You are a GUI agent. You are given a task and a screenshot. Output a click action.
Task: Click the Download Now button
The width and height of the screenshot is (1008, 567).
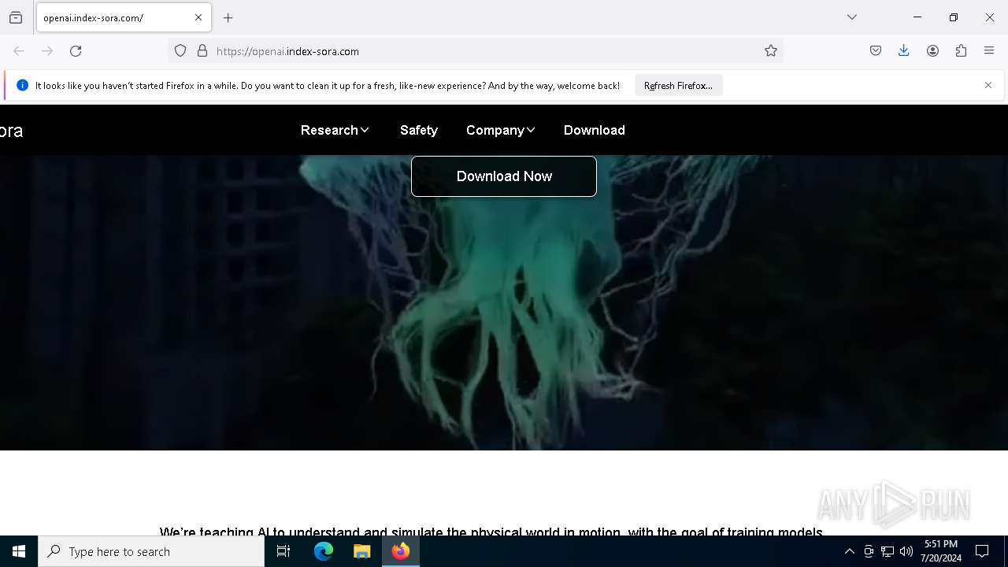click(x=504, y=176)
